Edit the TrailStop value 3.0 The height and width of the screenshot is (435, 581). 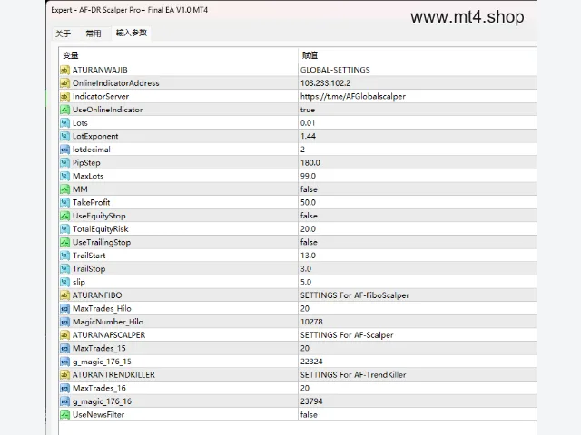[x=306, y=269]
